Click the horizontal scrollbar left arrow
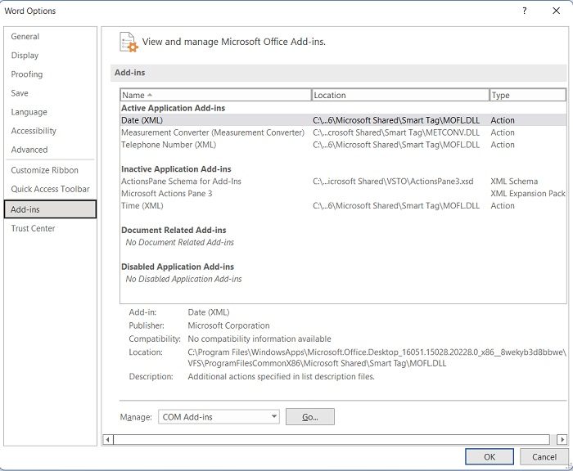This screenshot has height=471, width=573. point(108,440)
